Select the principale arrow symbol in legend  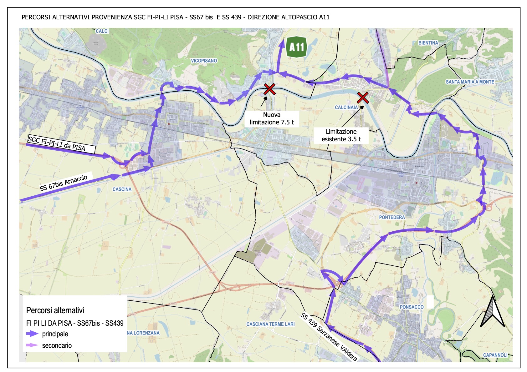point(32,334)
